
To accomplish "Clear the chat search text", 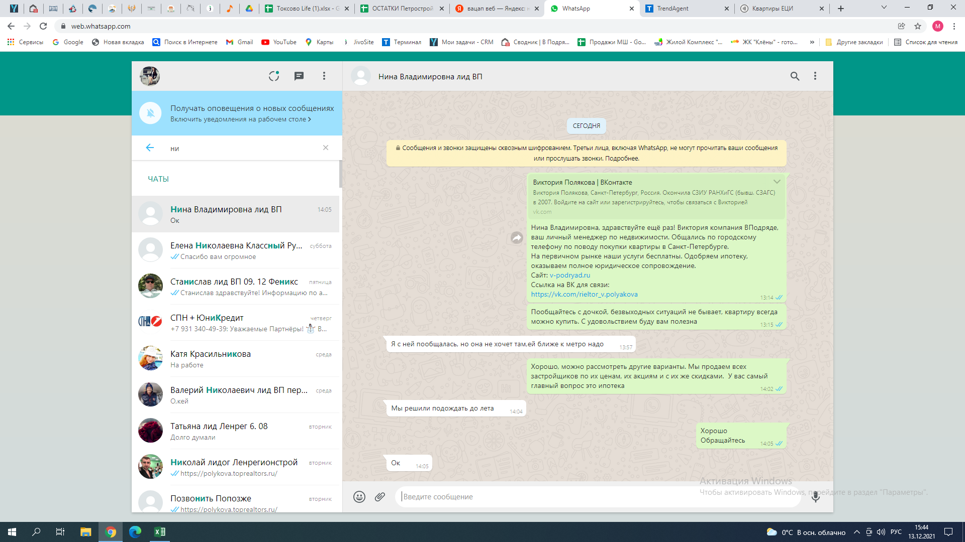I will pyautogui.click(x=326, y=148).
